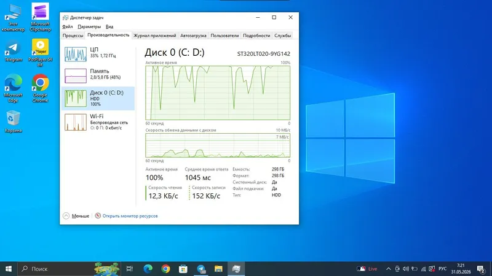This screenshot has width=492, height=276.
Task: Open the Пользователи tab
Action: (224, 36)
